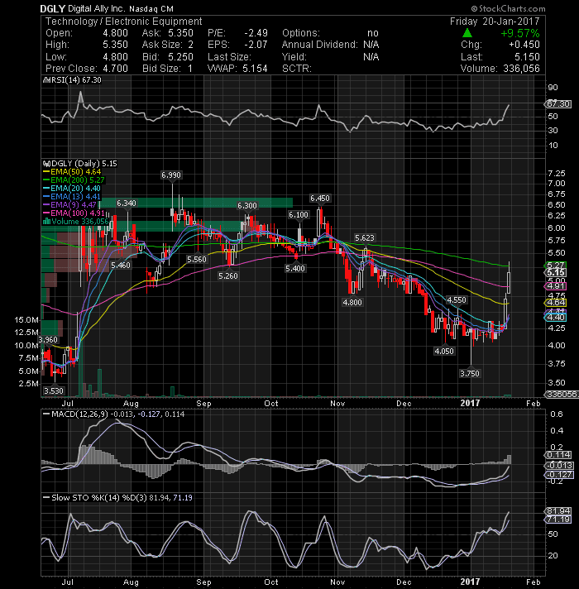
Task: Click the DGLY (Daily) 5.15 legend label
Action: pyautogui.click(x=84, y=164)
